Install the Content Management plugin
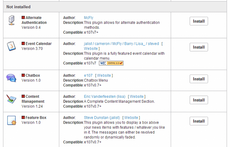 pyautogui.click(x=199, y=100)
